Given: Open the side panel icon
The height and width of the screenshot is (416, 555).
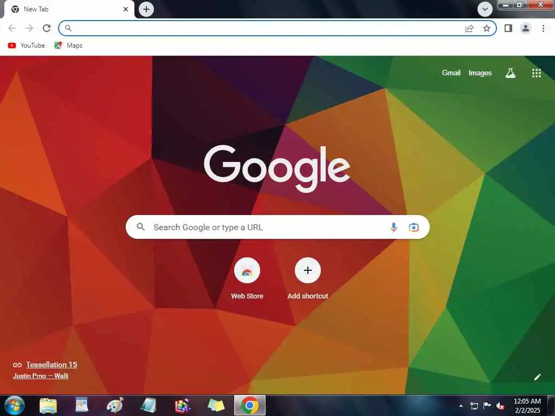Looking at the screenshot, I should point(508,28).
